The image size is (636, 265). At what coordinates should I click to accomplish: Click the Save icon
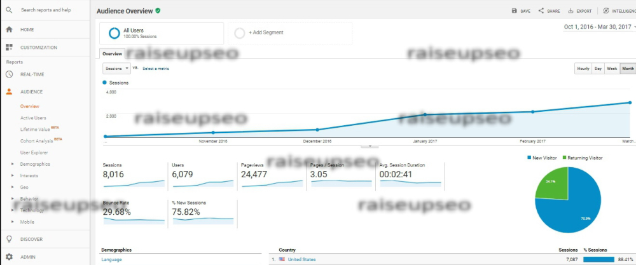[x=515, y=11]
